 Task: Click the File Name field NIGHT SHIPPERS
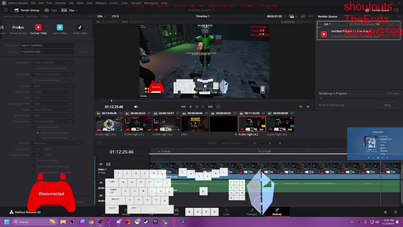47,45
